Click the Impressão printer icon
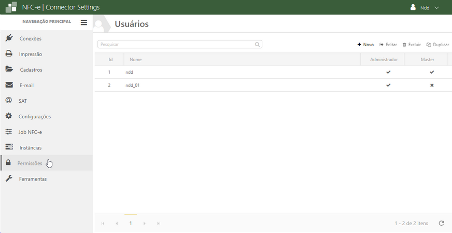Image resolution: width=452 pixels, height=233 pixels. 9,54
